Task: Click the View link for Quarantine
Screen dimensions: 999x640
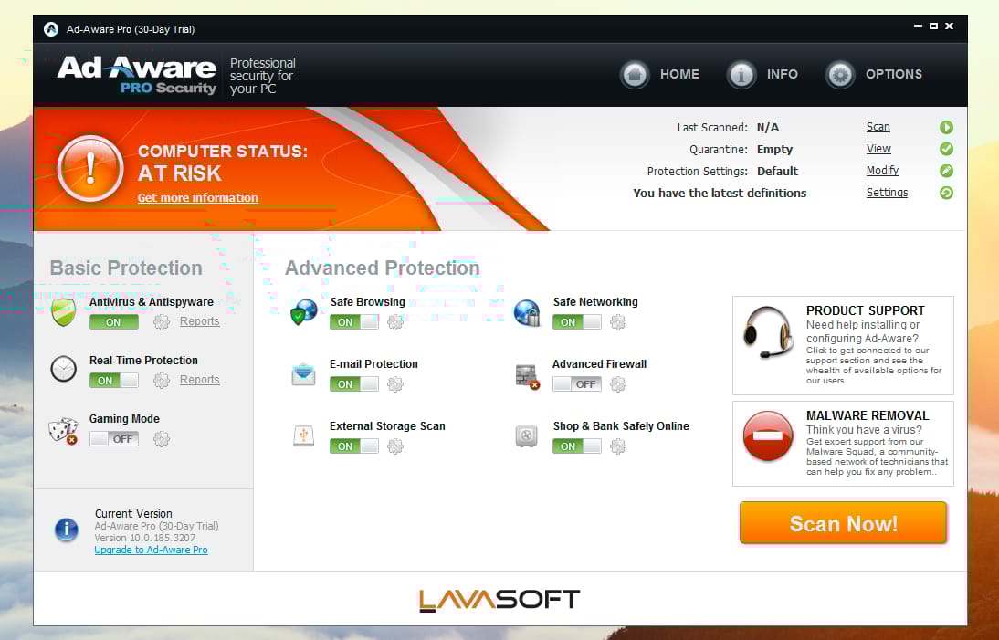Action: (x=878, y=149)
